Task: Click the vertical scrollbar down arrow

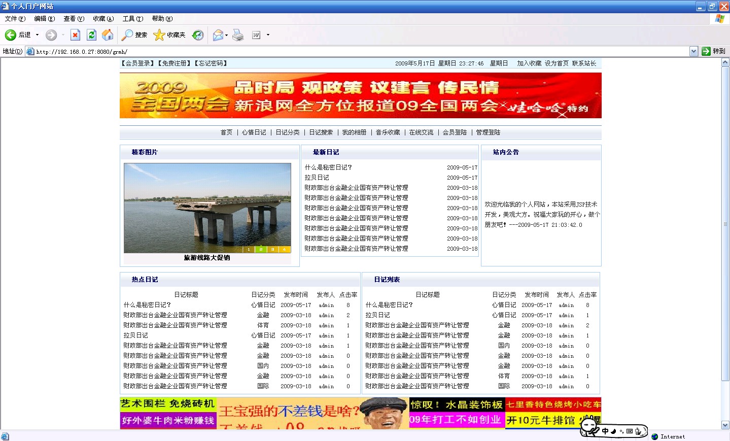Action: point(725,425)
